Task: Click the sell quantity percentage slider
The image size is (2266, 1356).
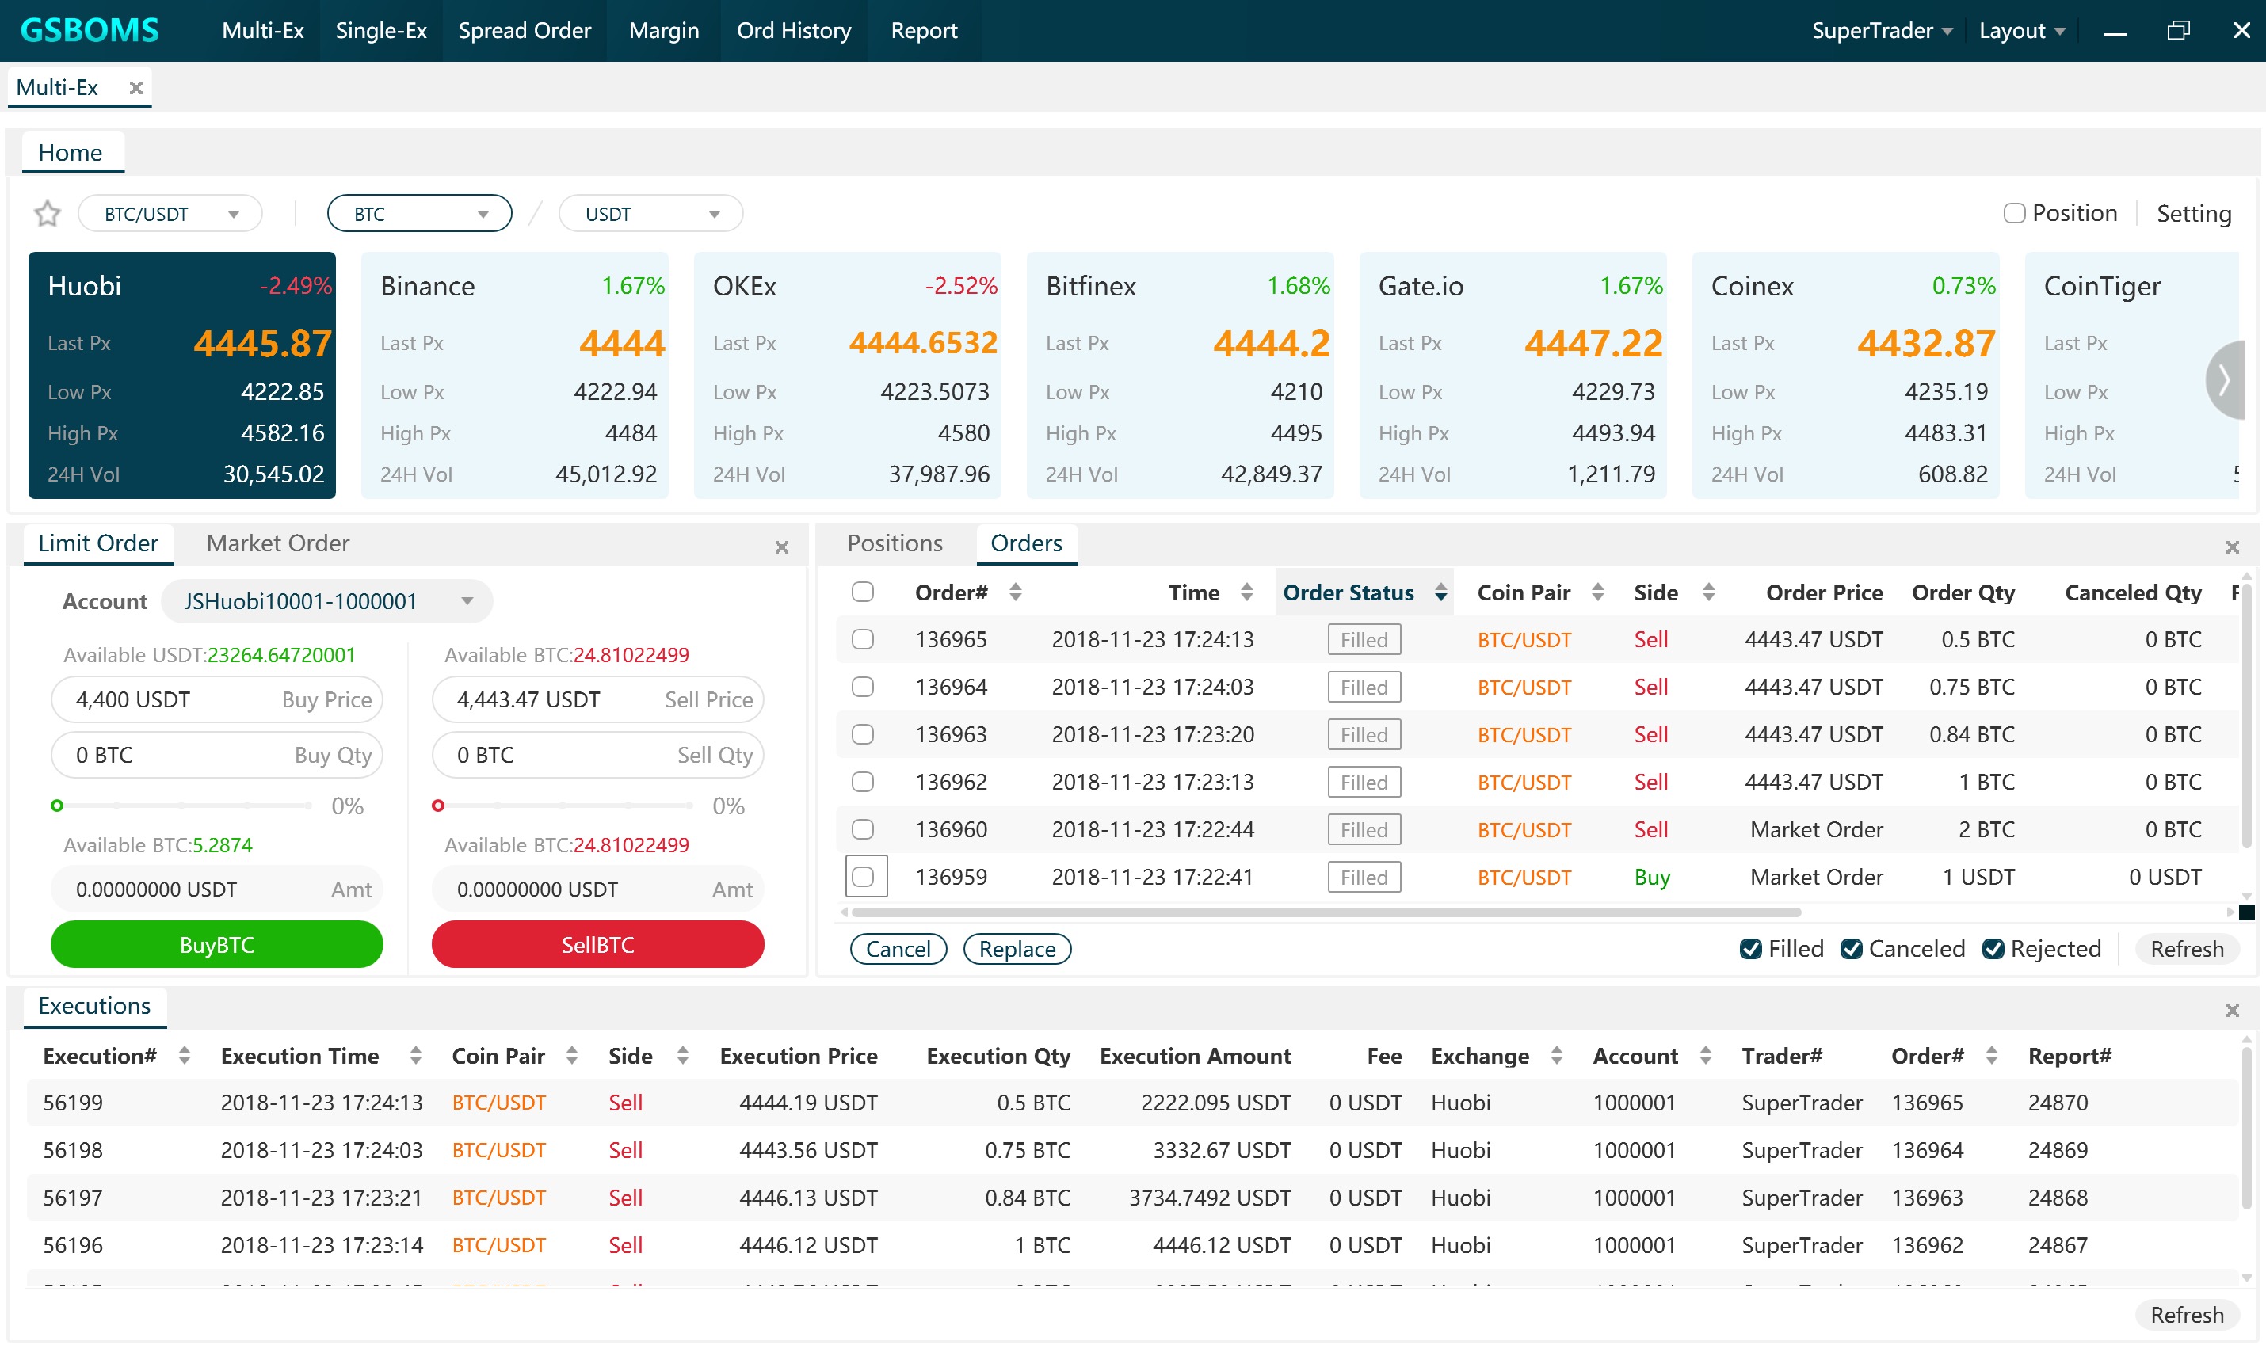Action: 563,806
